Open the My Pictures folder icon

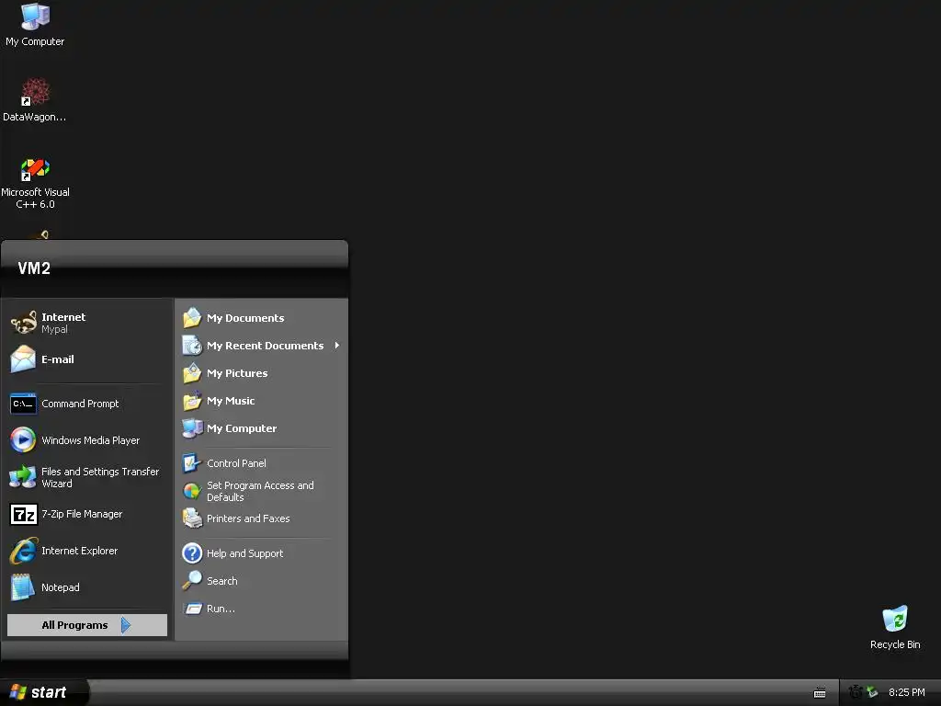point(192,373)
